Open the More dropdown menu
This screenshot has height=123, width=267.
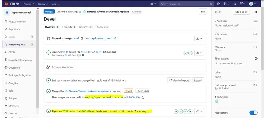pyautogui.click(x=55, y=4)
